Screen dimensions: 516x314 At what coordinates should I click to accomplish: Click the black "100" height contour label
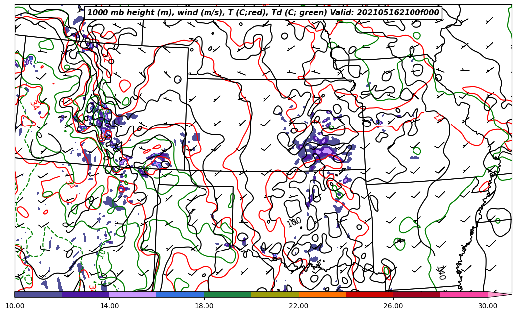294,222
